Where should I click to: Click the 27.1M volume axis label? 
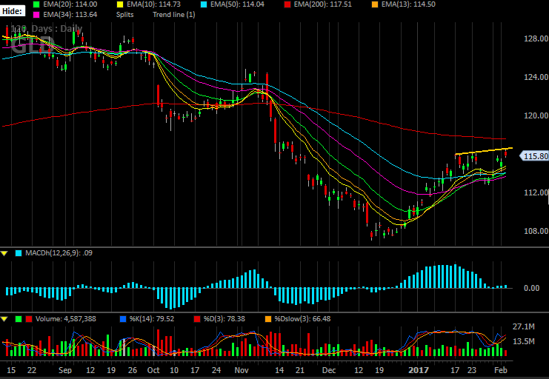click(524, 326)
